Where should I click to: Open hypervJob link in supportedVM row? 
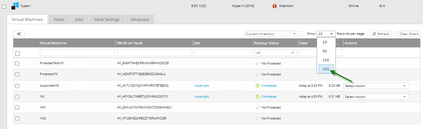(202, 86)
